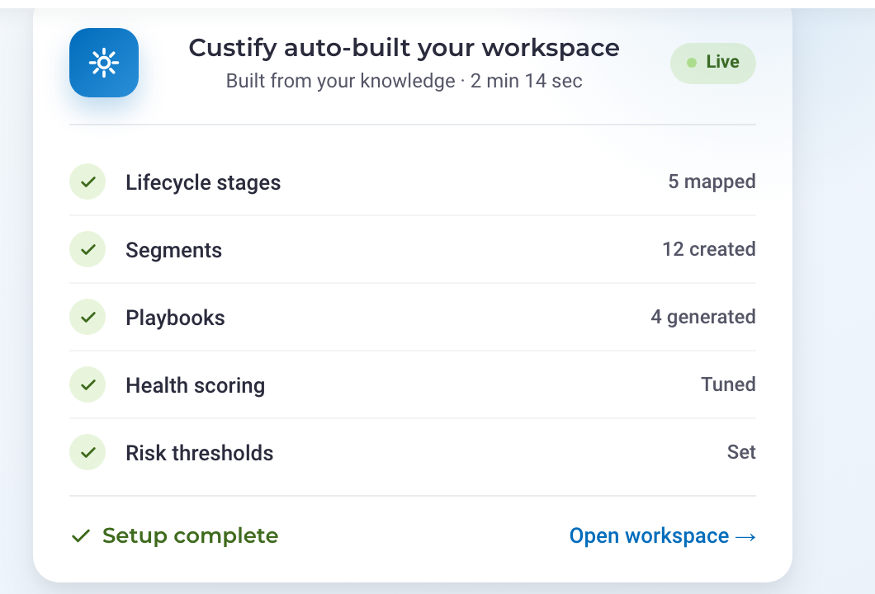
Task: Click the 'Set' status value
Action: [x=741, y=452]
